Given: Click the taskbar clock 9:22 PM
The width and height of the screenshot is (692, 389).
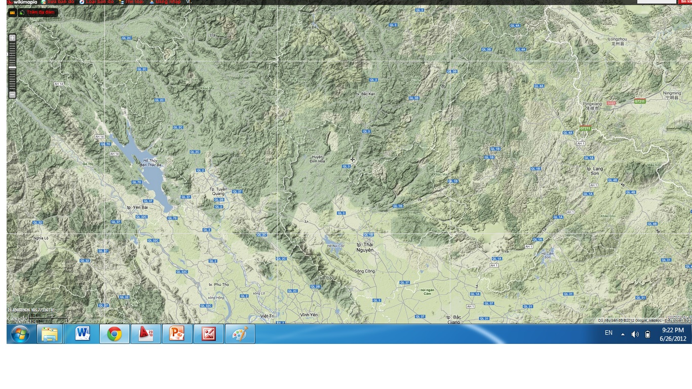Looking at the screenshot, I should click(x=673, y=334).
